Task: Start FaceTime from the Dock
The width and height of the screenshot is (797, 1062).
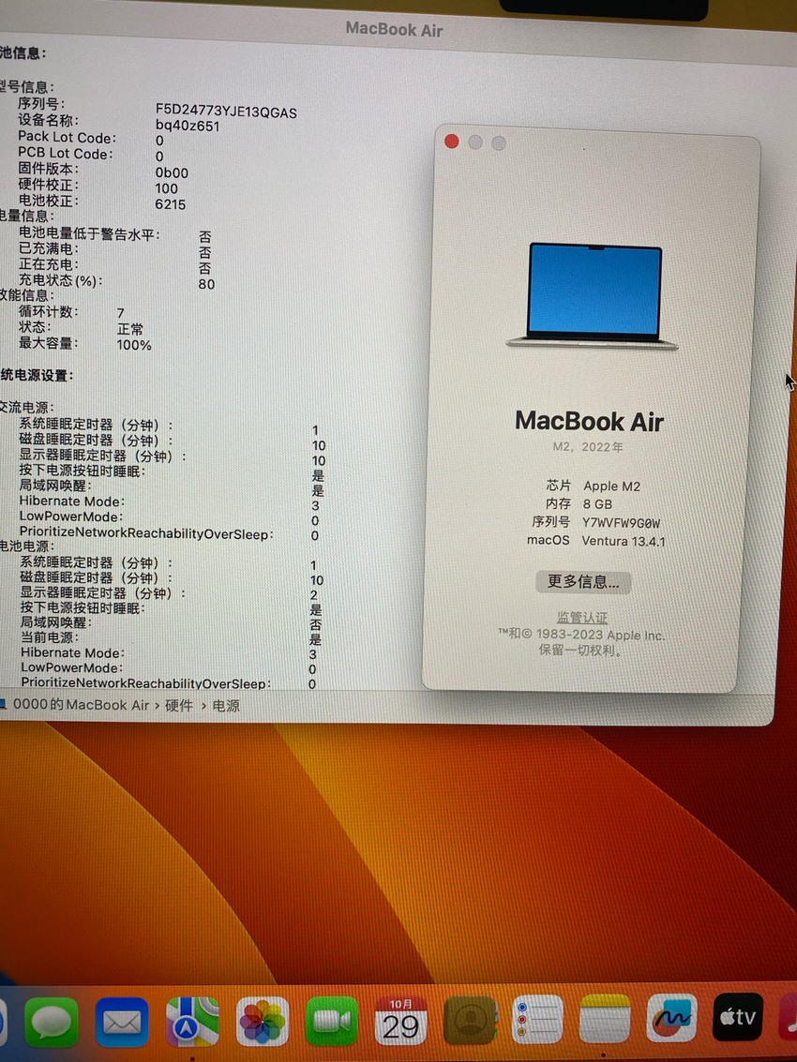Action: pyautogui.click(x=331, y=1022)
